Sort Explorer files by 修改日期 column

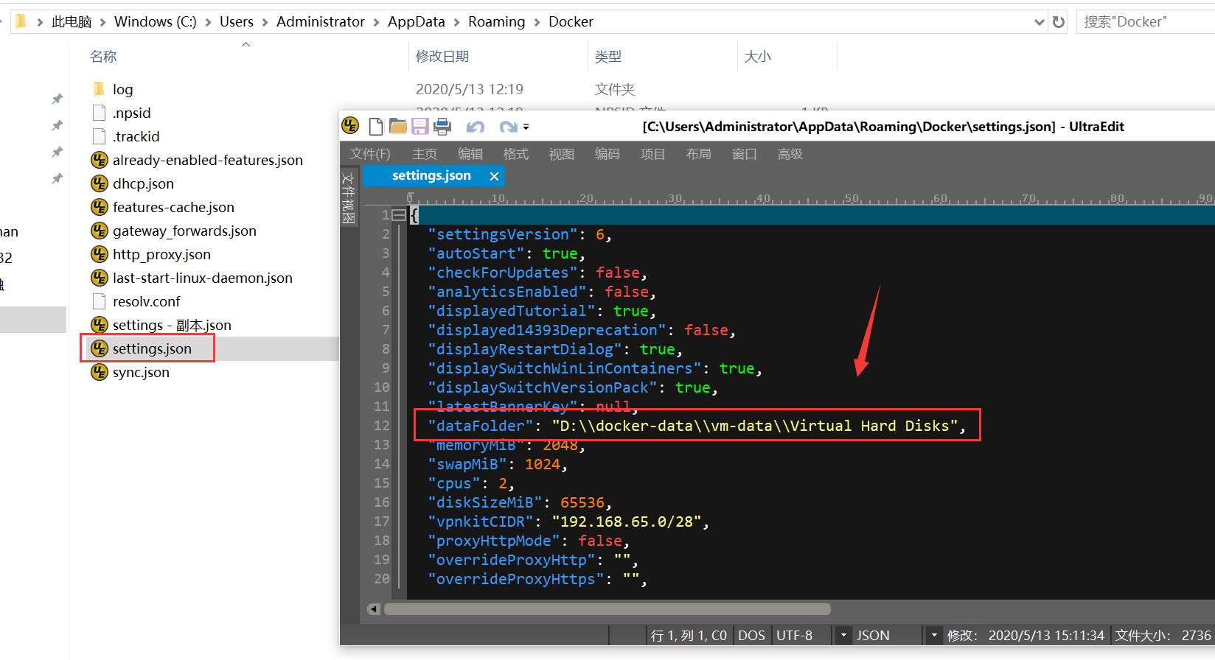(x=442, y=57)
